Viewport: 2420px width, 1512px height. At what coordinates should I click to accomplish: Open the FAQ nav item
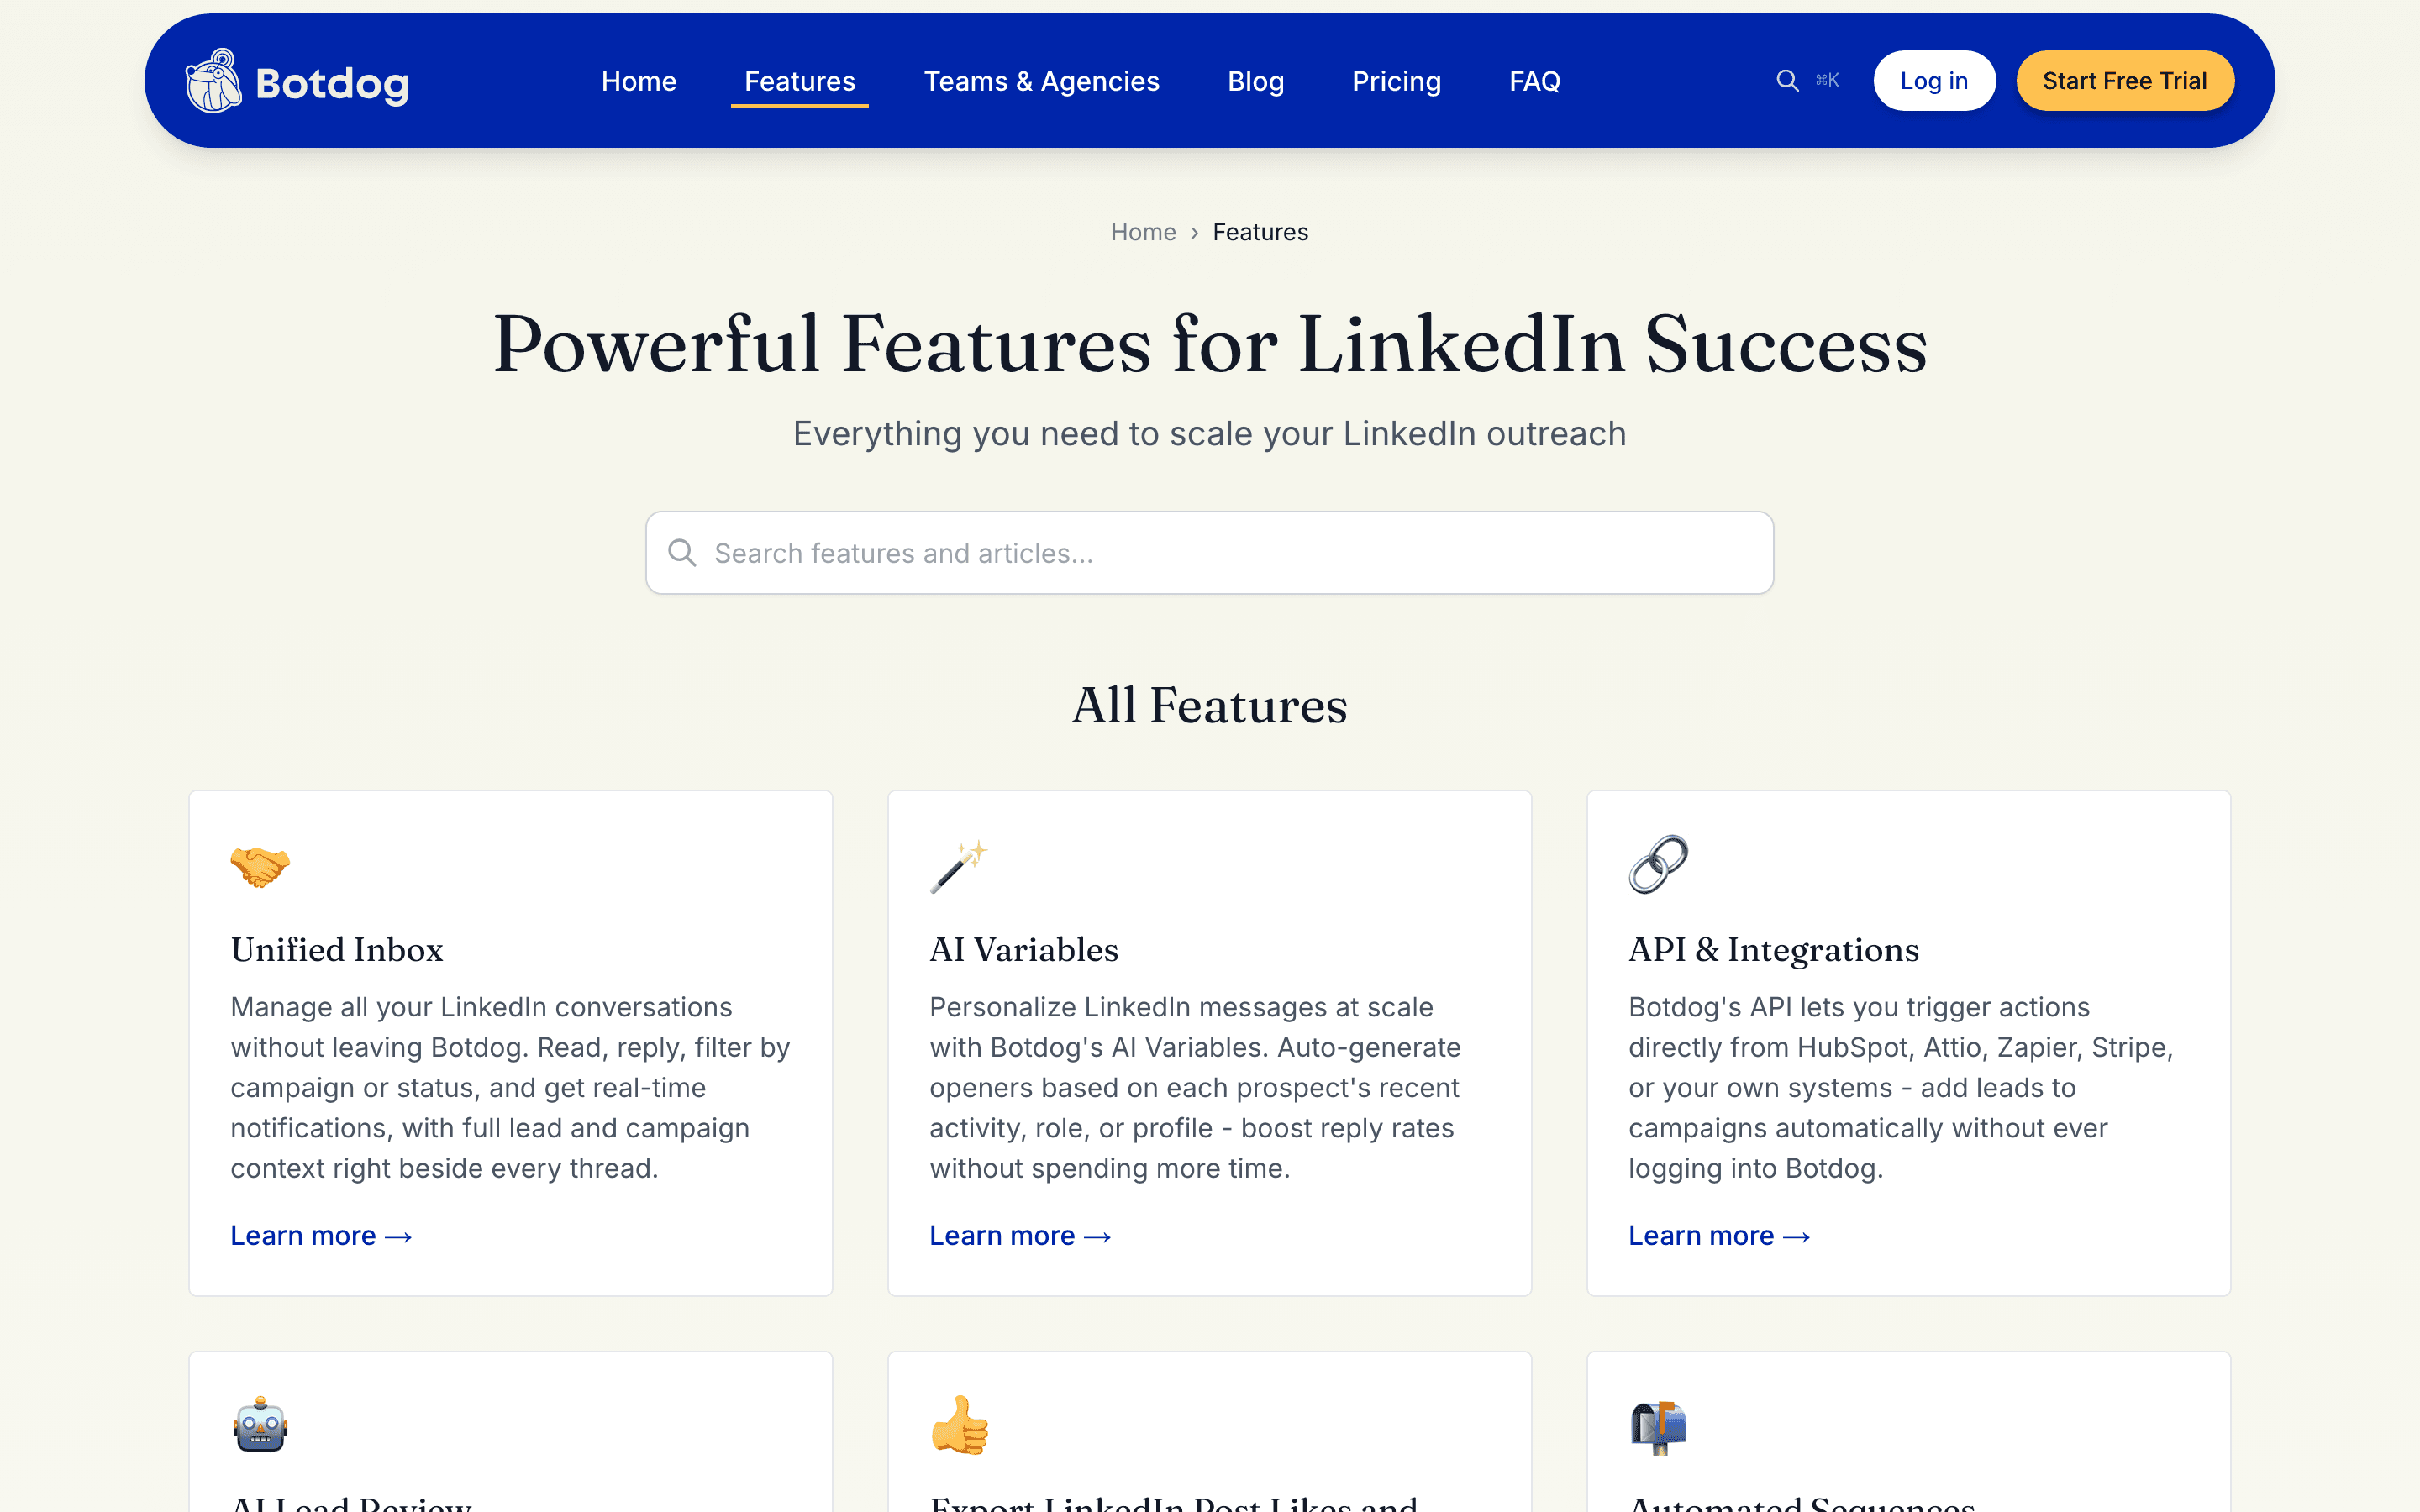(1534, 81)
